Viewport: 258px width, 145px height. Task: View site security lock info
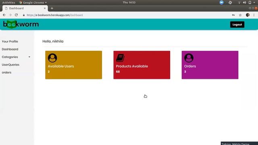tap(24, 15)
